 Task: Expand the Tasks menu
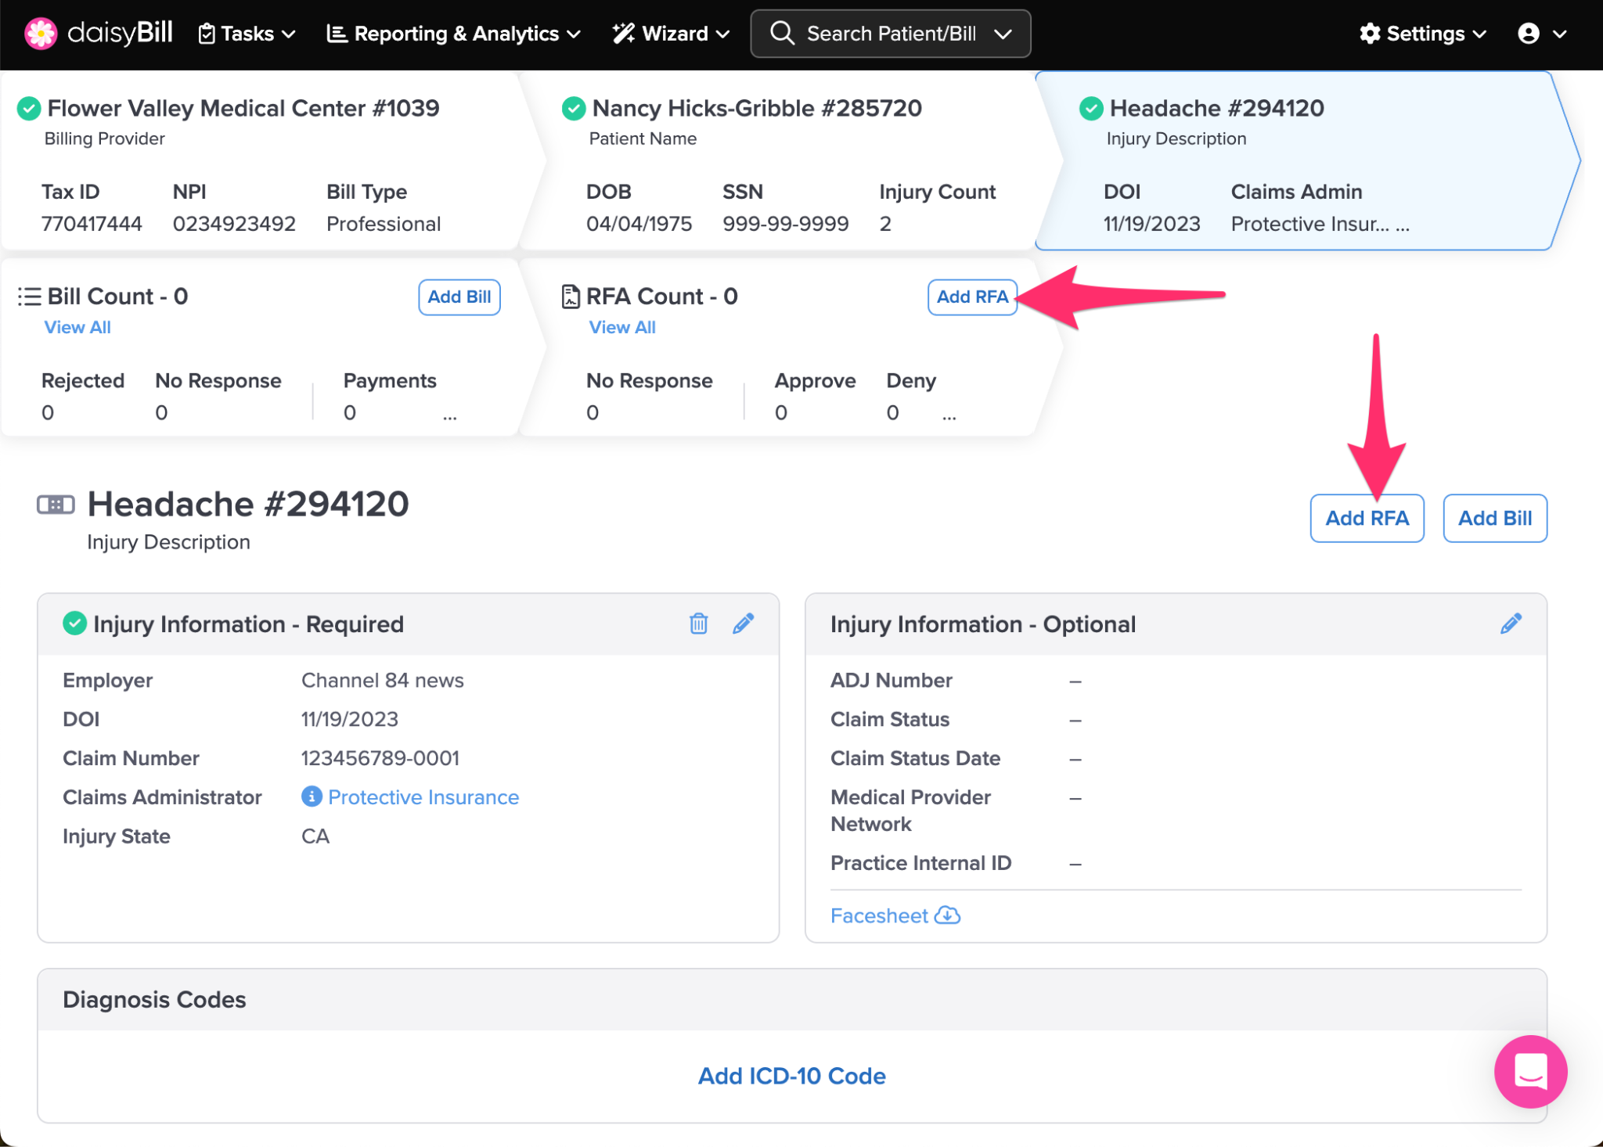(x=247, y=34)
